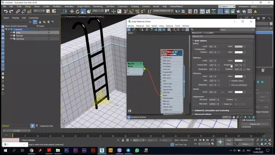275x155 pixels.
Task: Click the Set Key large plus button
Action: [220, 142]
